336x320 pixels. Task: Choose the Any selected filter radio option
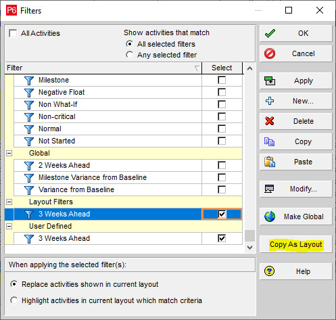click(129, 55)
